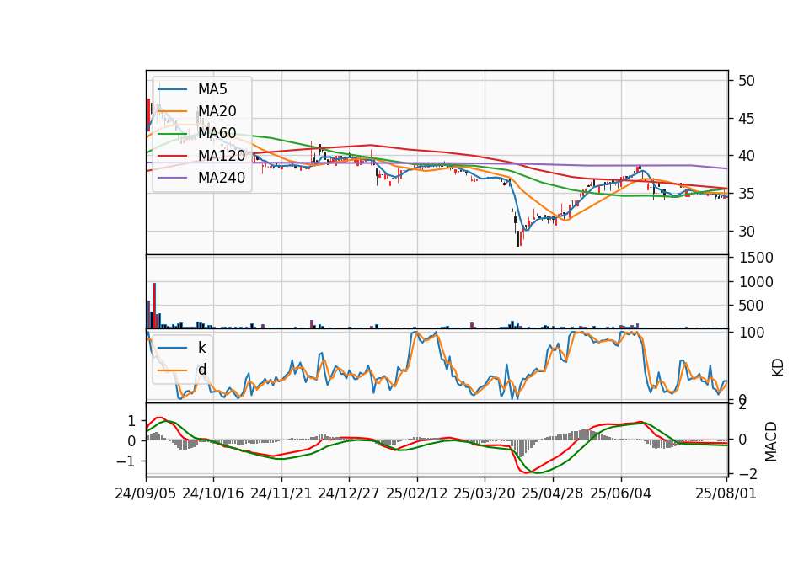
Task: Click the MACD axis title label
Action: click(770, 441)
